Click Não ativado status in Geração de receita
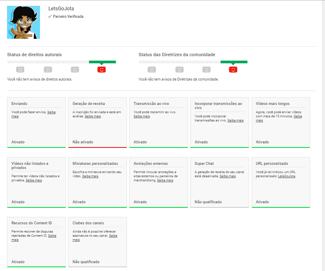The image size is (325, 271). [83, 142]
